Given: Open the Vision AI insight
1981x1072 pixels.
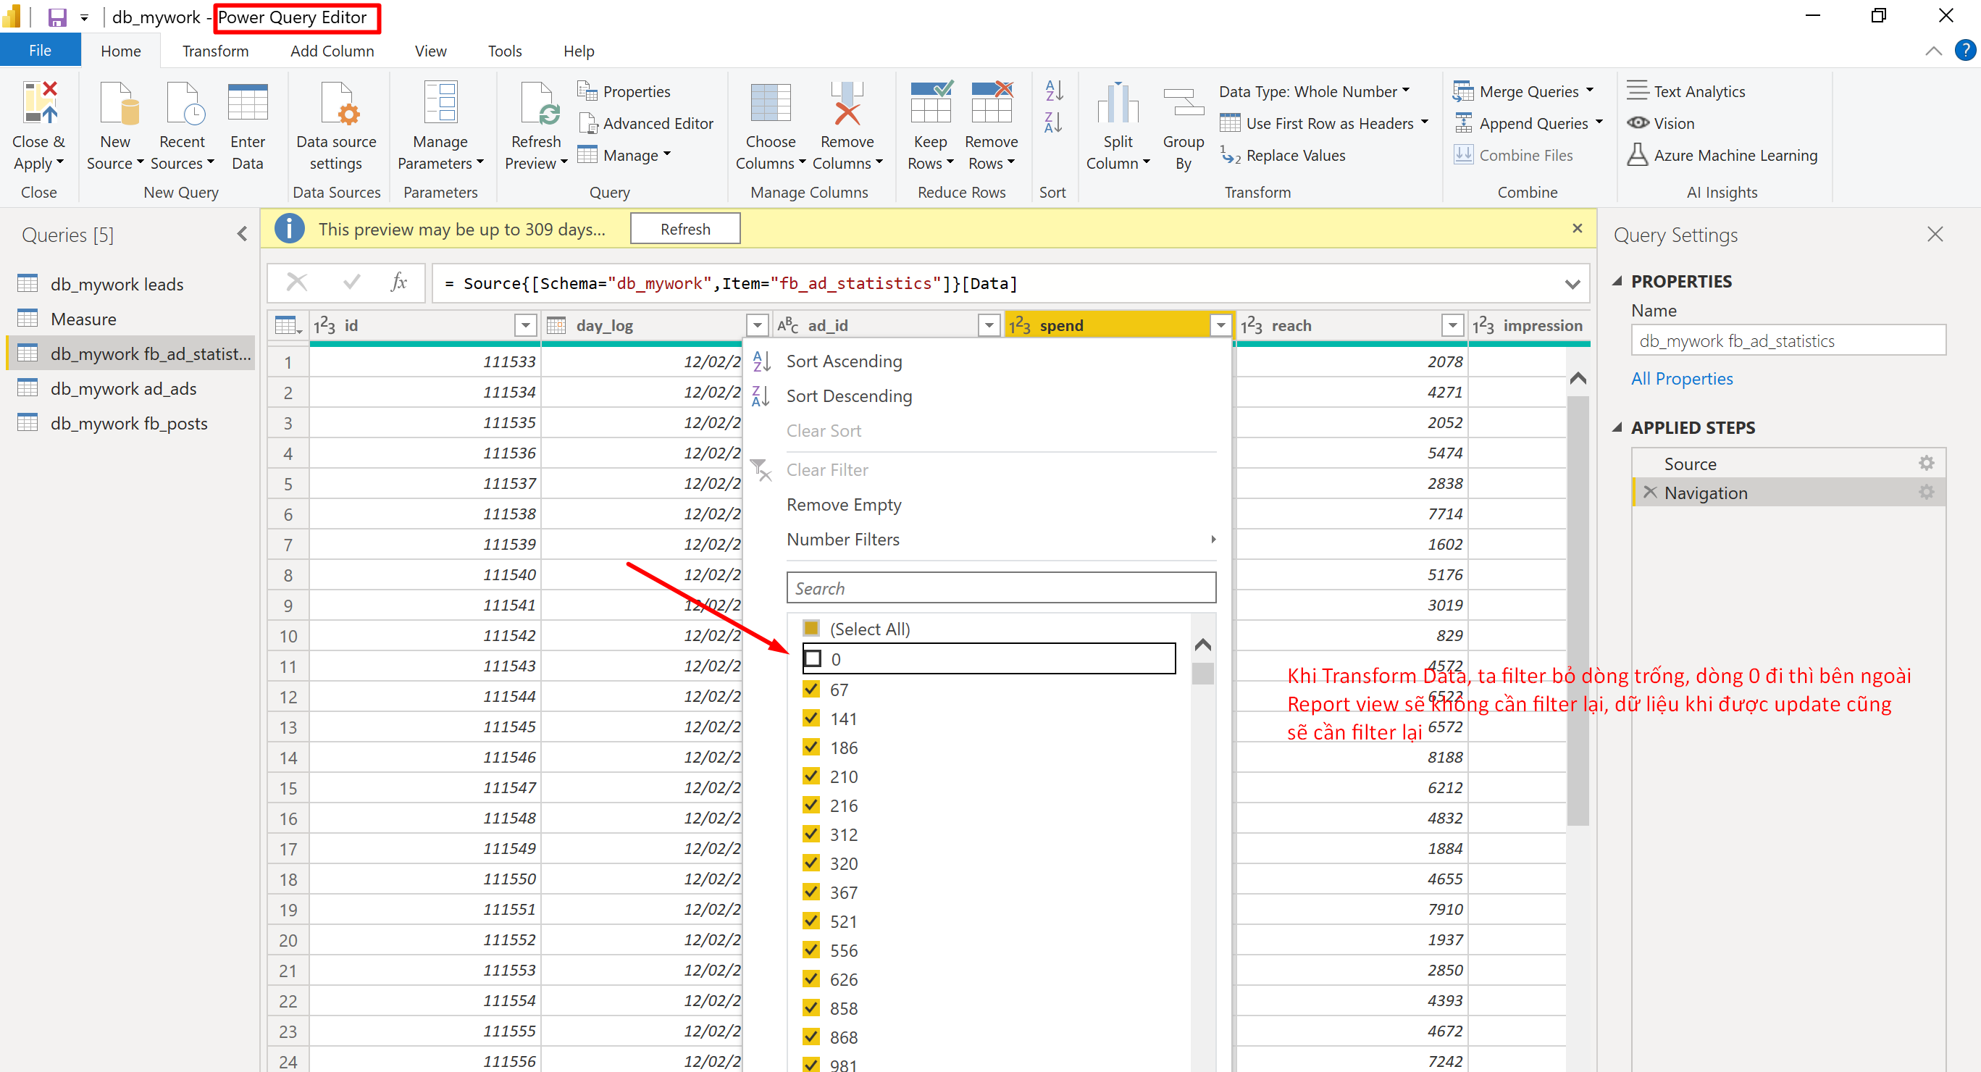Looking at the screenshot, I should click(x=1661, y=123).
